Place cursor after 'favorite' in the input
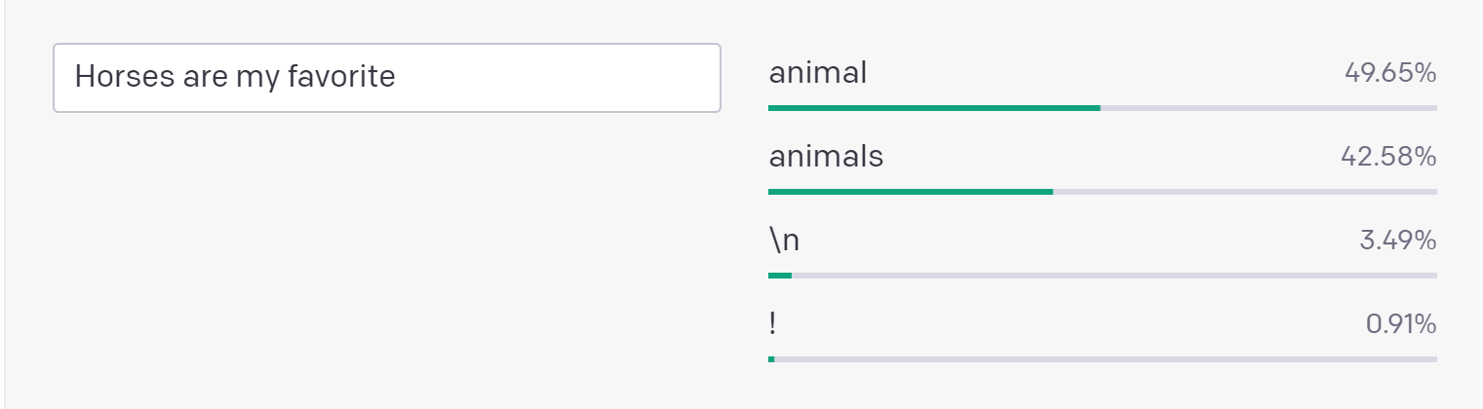This screenshot has width=1483, height=409. pyautogui.click(x=397, y=77)
